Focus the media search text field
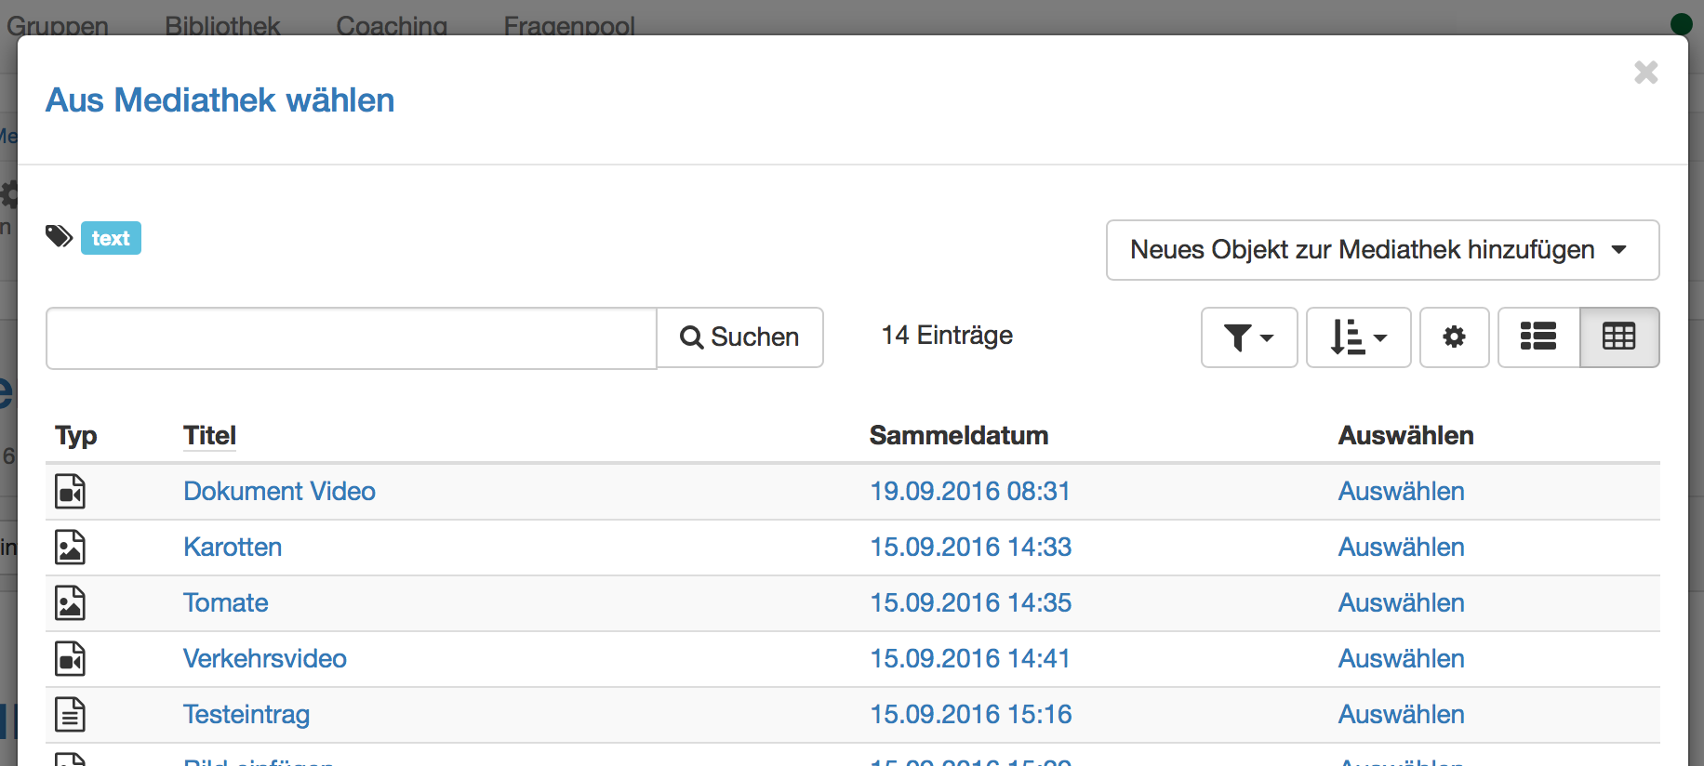The width and height of the screenshot is (1704, 766). [x=352, y=338]
